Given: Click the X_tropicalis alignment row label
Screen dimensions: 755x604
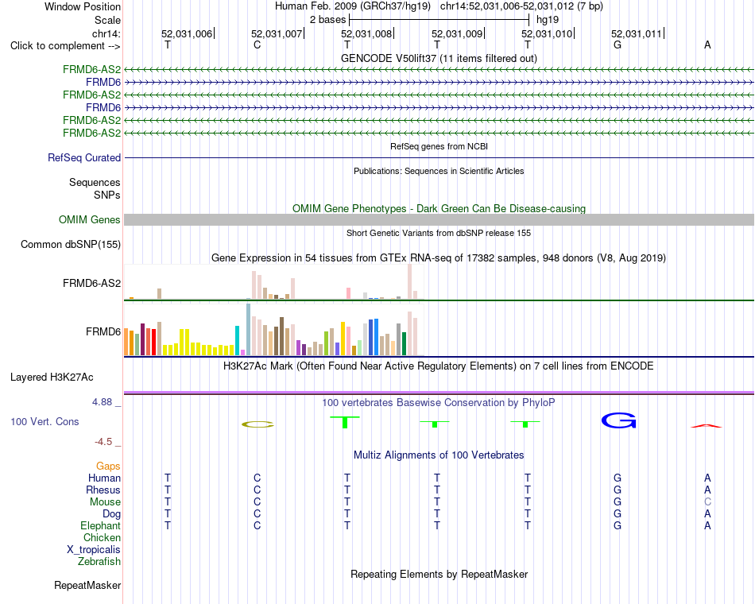Looking at the screenshot, I should click(x=94, y=550).
